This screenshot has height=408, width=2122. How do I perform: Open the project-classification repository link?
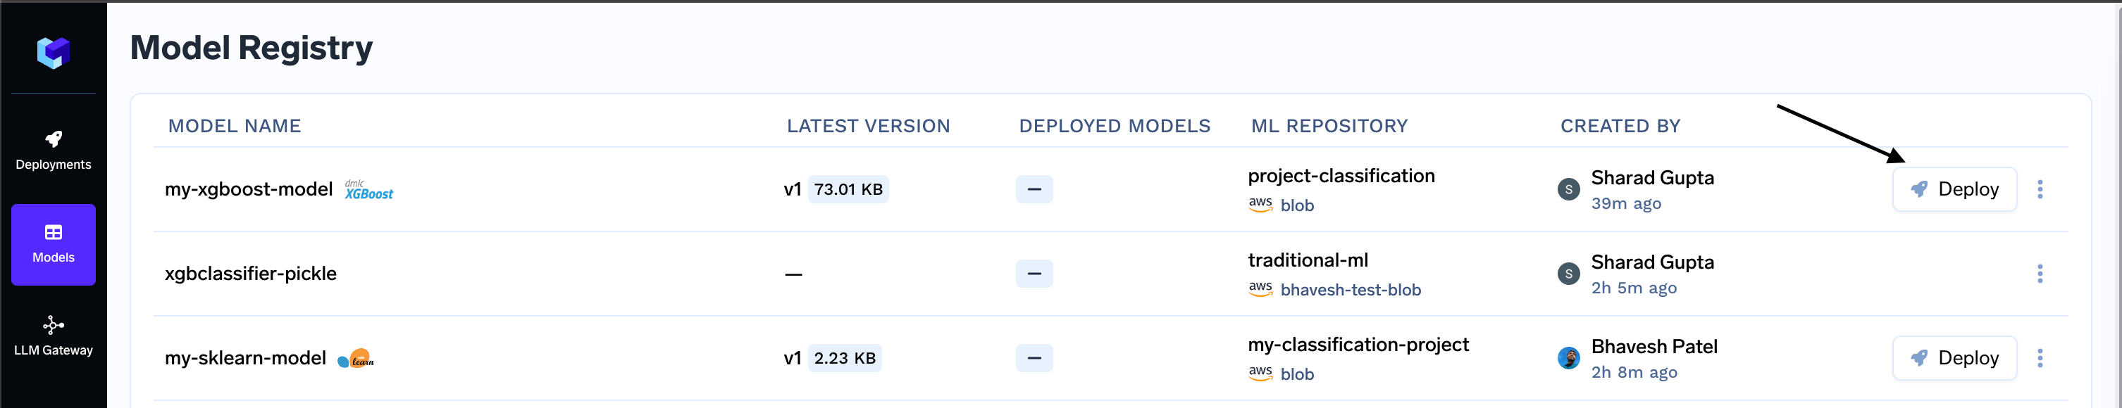click(1341, 176)
